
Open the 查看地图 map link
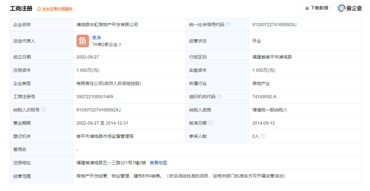158,163
